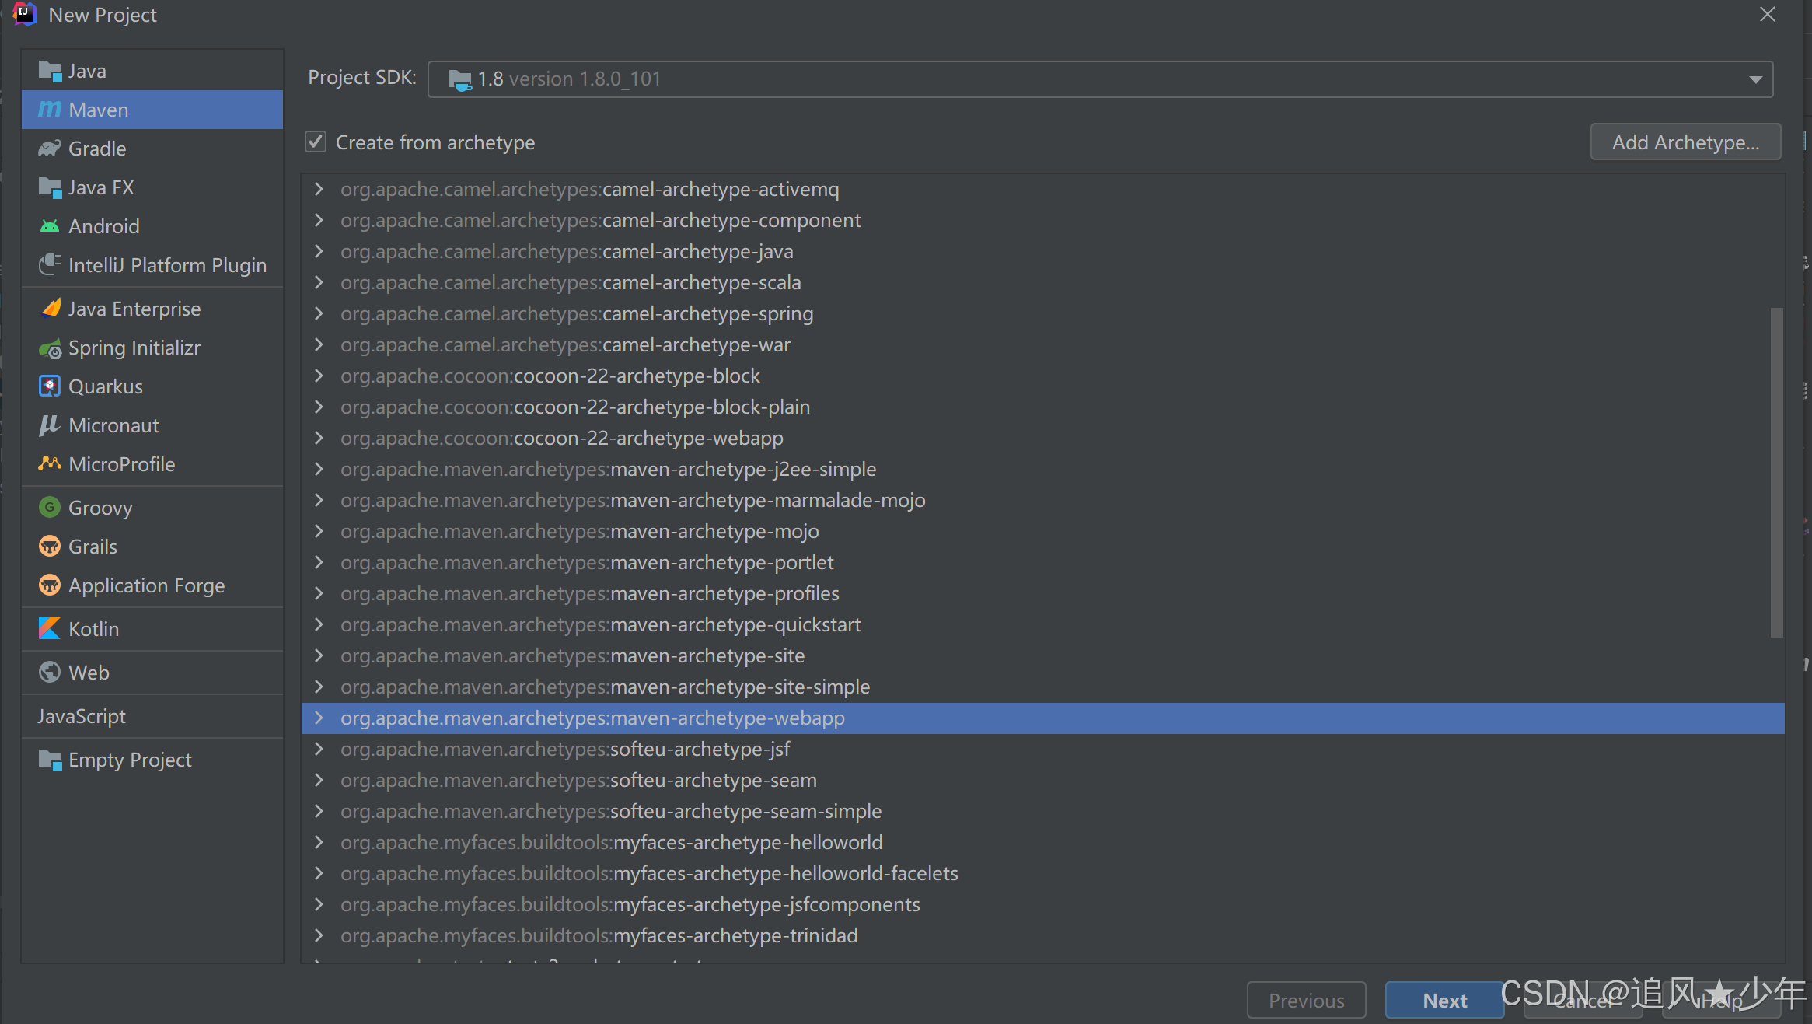Viewport: 1812px width, 1024px height.
Task: Click the Add Archetype... button
Action: tap(1685, 142)
